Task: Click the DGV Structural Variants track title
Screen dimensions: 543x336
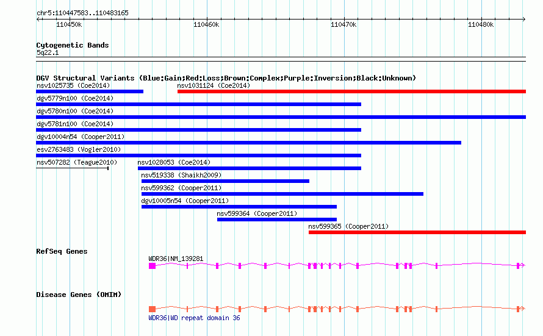Action: coord(226,78)
